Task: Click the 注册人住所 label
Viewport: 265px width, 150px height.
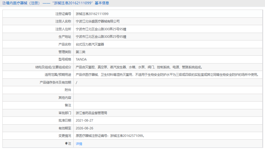Action: (63, 29)
